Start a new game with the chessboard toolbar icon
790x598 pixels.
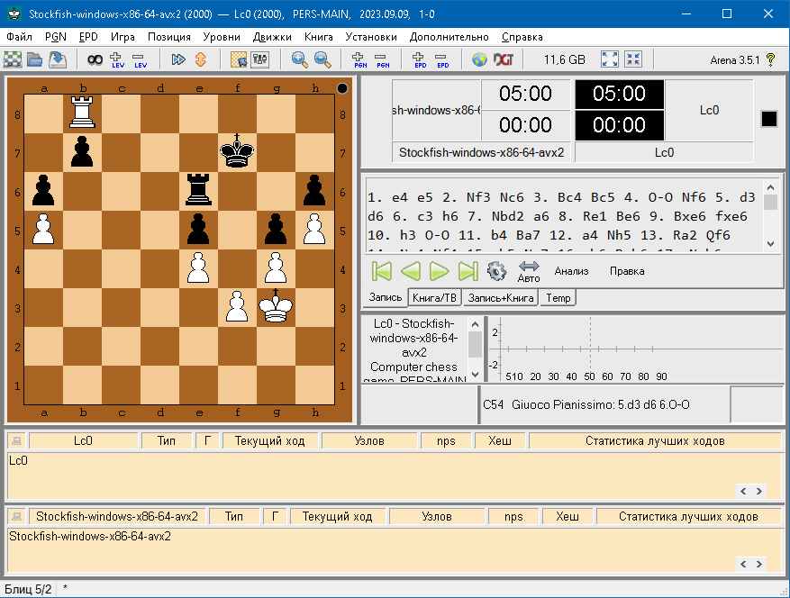click(13, 59)
